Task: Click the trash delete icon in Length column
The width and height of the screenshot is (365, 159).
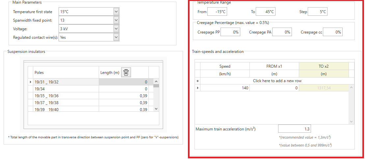Action: [x=125, y=73]
